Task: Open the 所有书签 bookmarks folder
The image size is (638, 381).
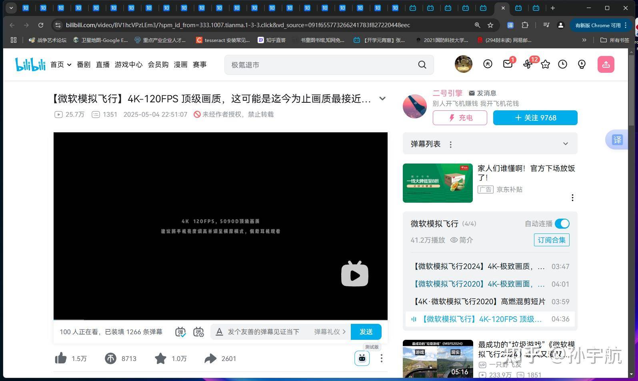Action: coord(615,40)
